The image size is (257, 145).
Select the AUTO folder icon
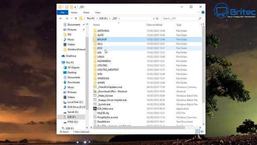coord(95,35)
